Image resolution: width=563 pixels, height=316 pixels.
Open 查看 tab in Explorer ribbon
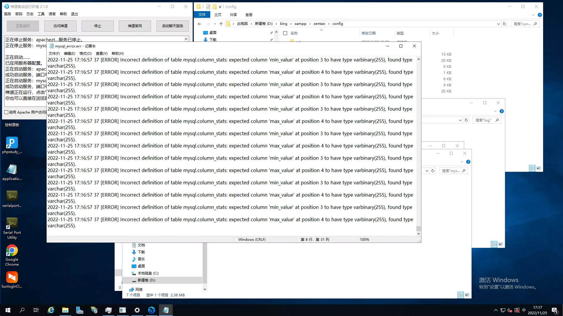249,15
